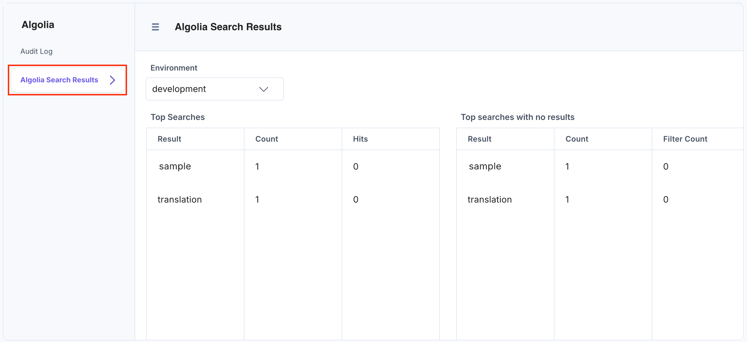Click the Result header in Top Searches
This screenshot has height=342, width=747.
[x=169, y=139]
